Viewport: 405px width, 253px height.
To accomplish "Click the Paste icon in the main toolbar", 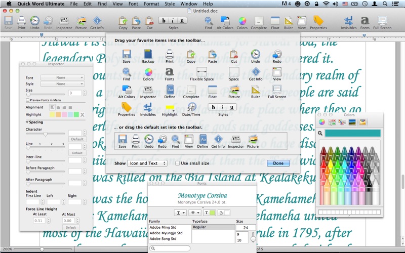I will coord(136,21).
